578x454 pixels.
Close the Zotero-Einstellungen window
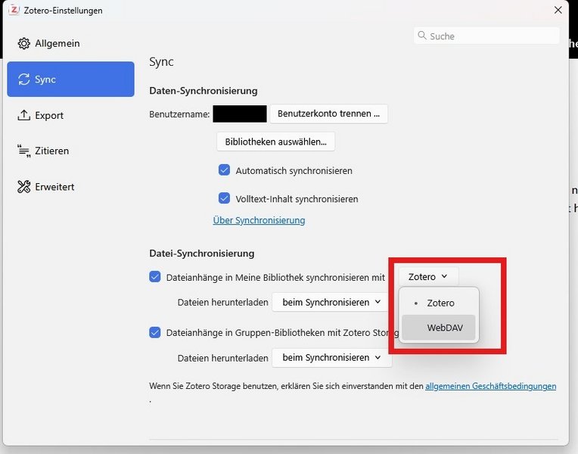(x=558, y=11)
